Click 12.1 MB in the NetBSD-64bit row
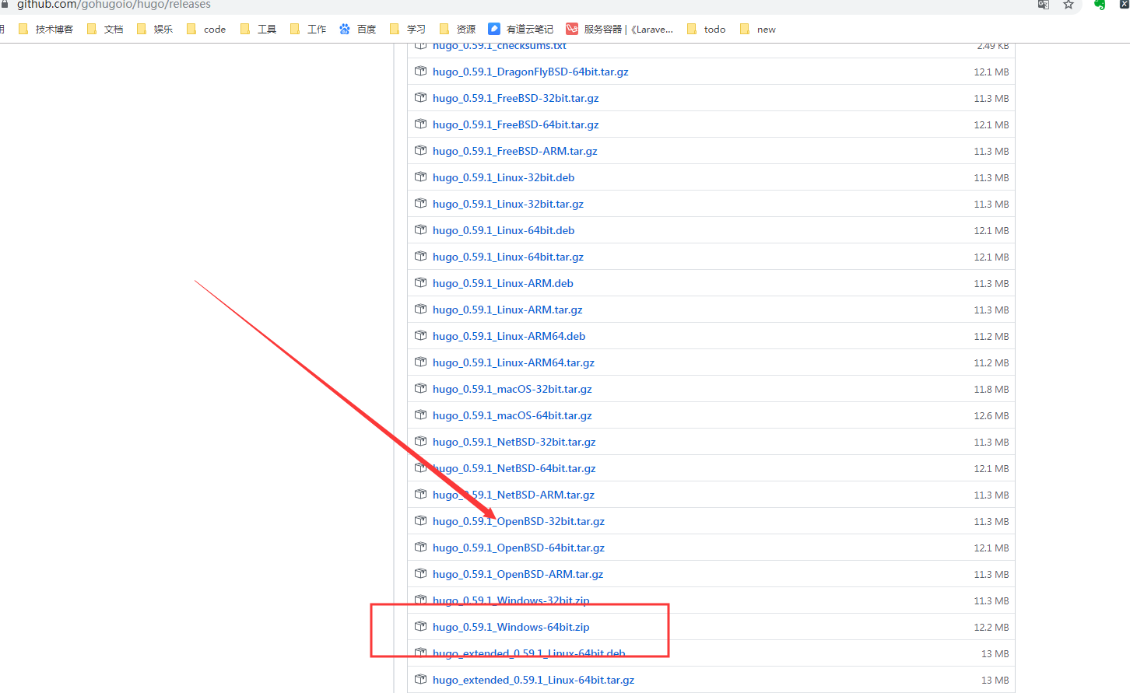Viewport: 1130px width, 693px height. pos(991,468)
